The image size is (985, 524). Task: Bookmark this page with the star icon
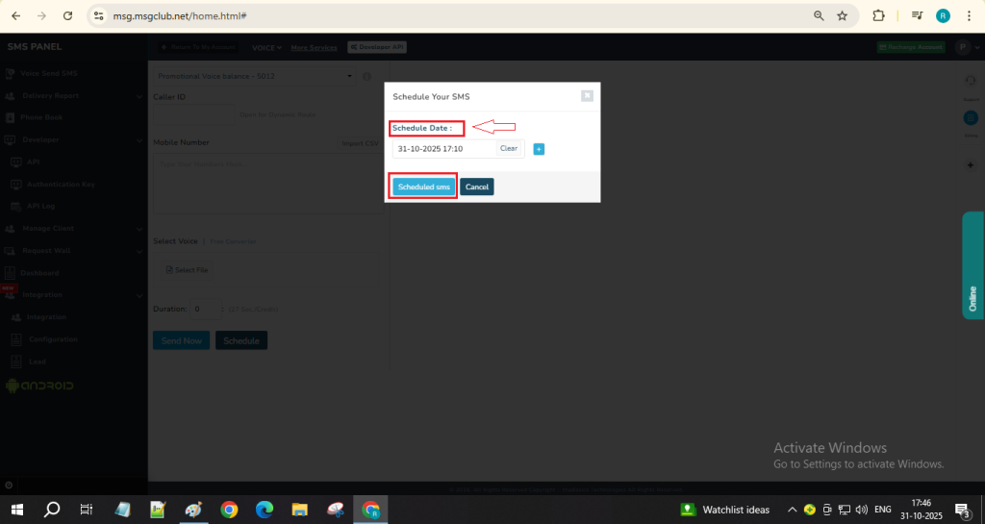(x=843, y=16)
